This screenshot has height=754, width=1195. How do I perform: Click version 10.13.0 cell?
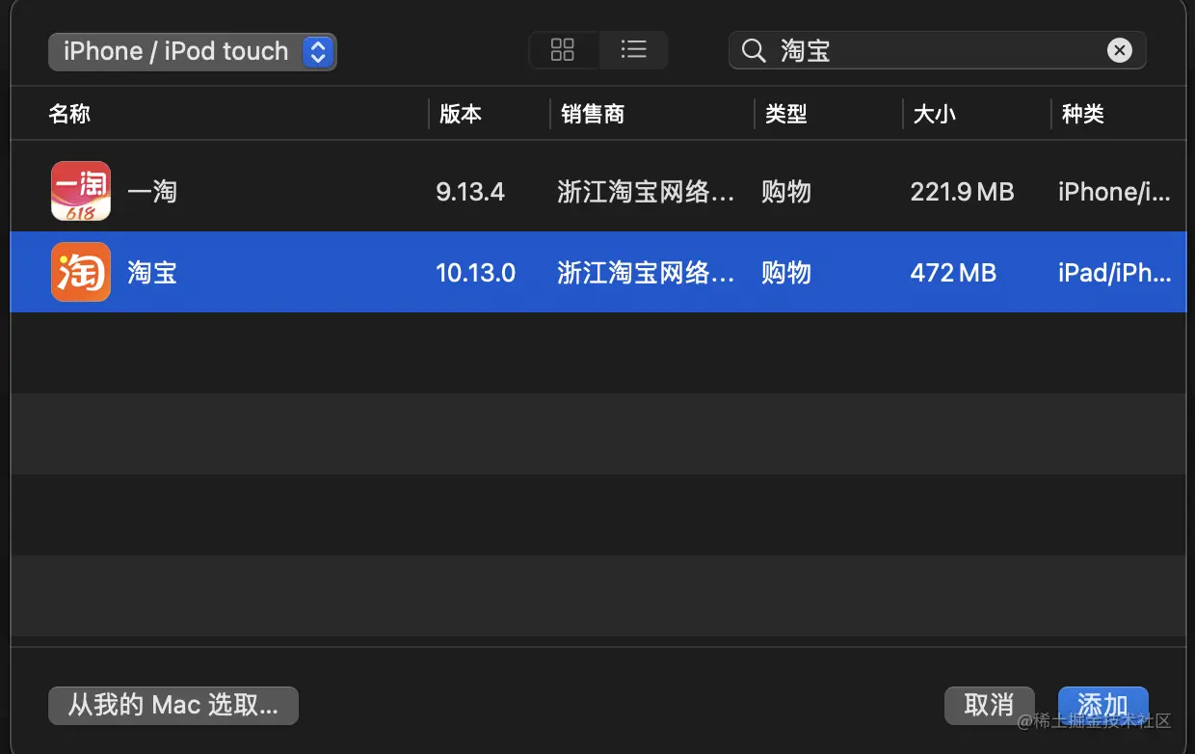tap(476, 273)
